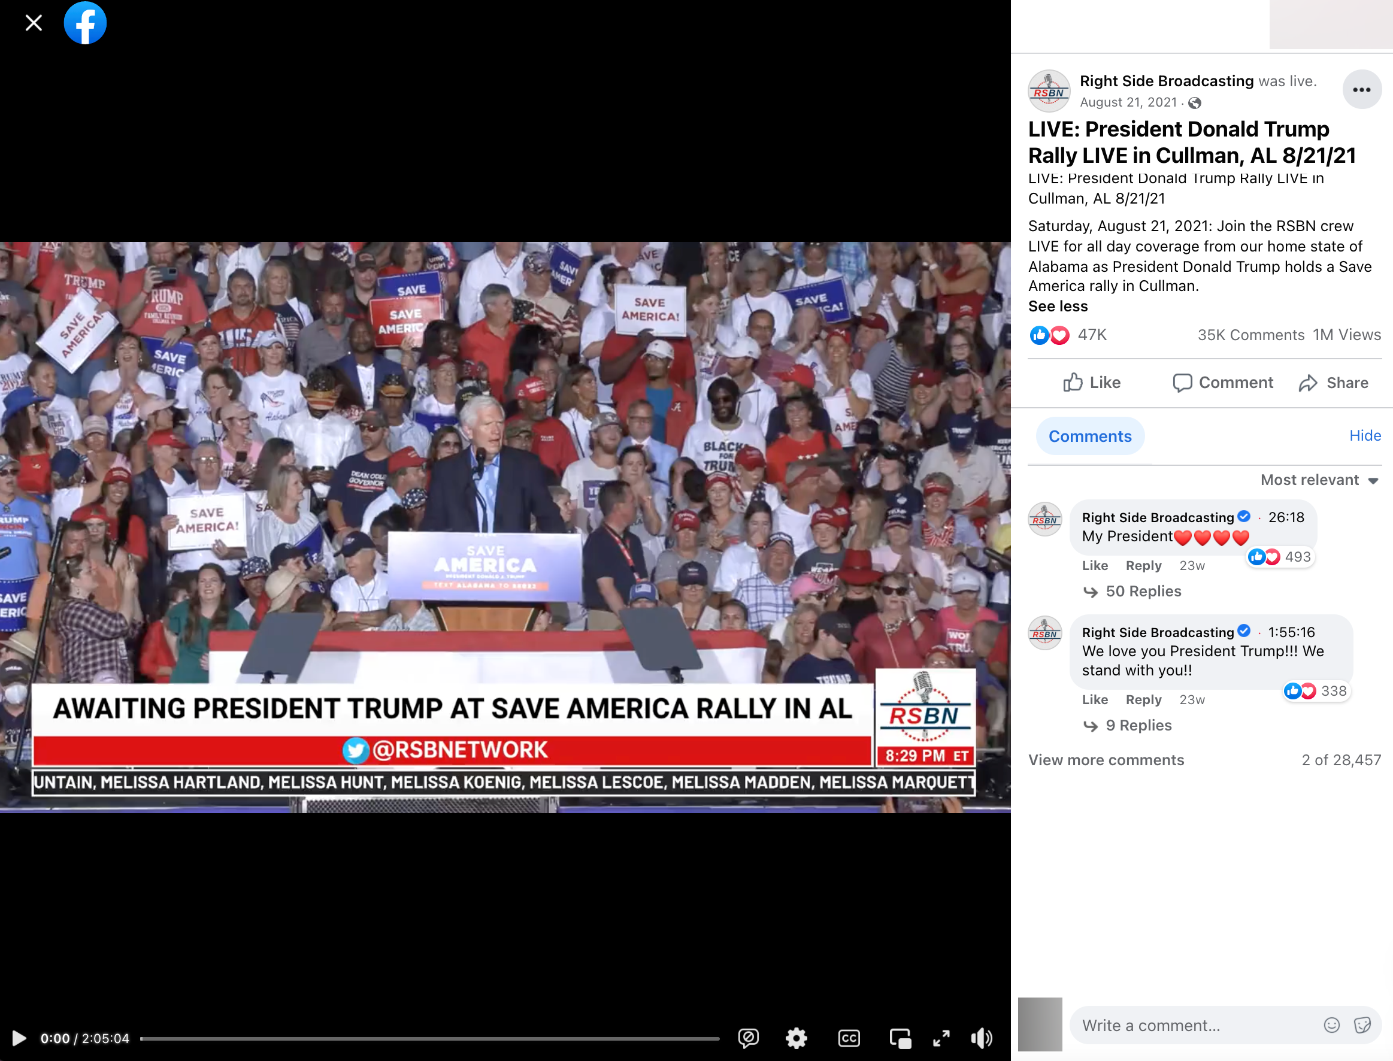Toggle closed captions on video
This screenshot has width=1393, height=1061.
[x=849, y=1038]
